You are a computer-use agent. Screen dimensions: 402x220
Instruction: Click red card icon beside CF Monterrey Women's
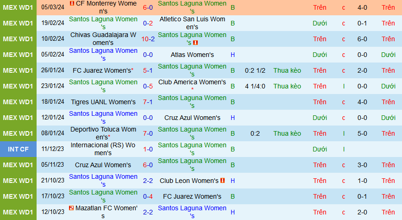pyautogui.click(x=71, y=4)
